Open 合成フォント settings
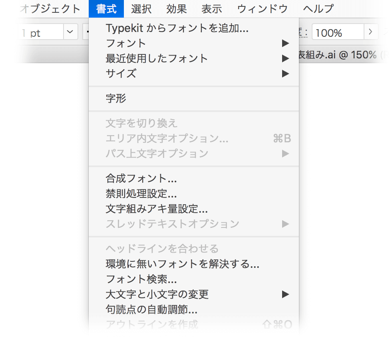Screen dimensions: 390x337 [141, 178]
